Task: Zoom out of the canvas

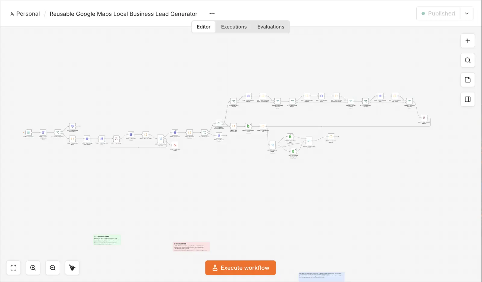Action: click(53, 268)
